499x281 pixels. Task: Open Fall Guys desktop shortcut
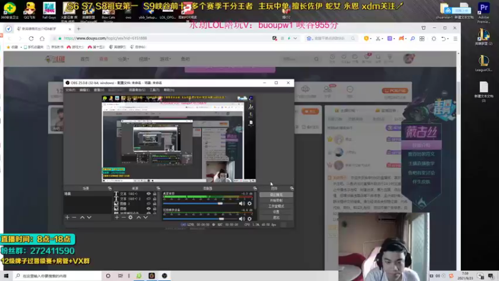point(49,11)
